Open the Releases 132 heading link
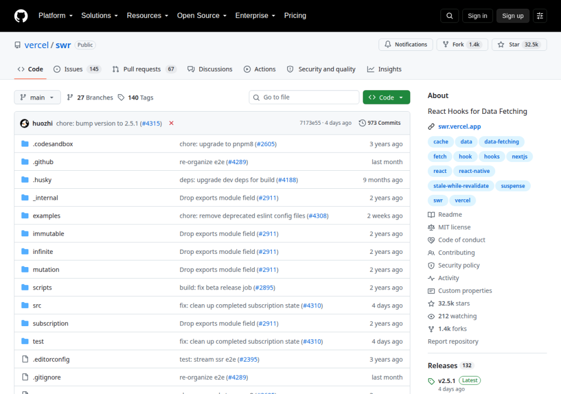This screenshot has width=561, height=394. point(451,366)
